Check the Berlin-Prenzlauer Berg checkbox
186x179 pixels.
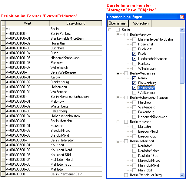point(126,175)
